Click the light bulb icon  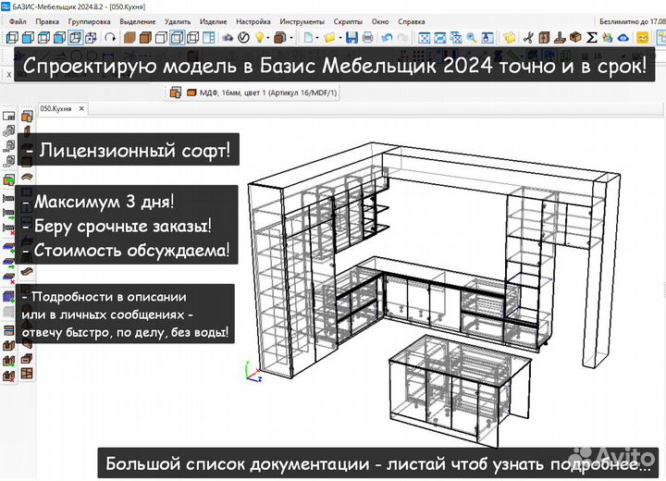pos(259,38)
